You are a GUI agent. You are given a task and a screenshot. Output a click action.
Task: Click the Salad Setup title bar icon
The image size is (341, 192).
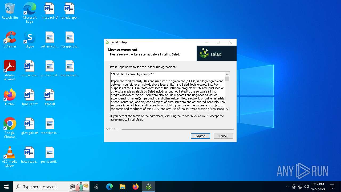point(107,42)
